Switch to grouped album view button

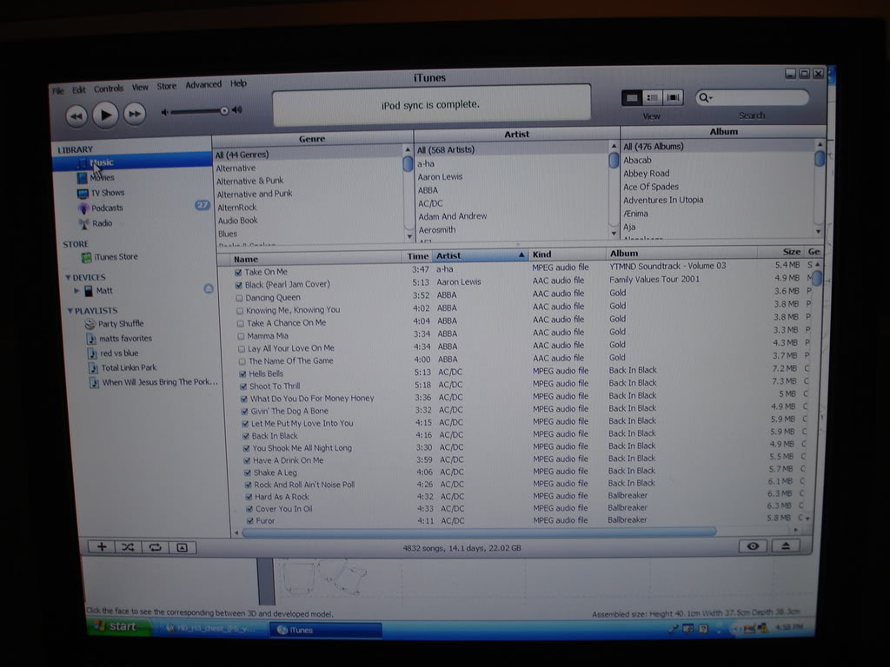pyautogui.click(x=652, y=98)
